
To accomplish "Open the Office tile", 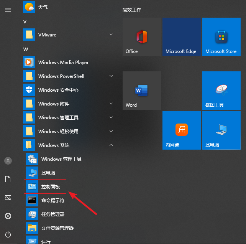I will tap(141, 37).
